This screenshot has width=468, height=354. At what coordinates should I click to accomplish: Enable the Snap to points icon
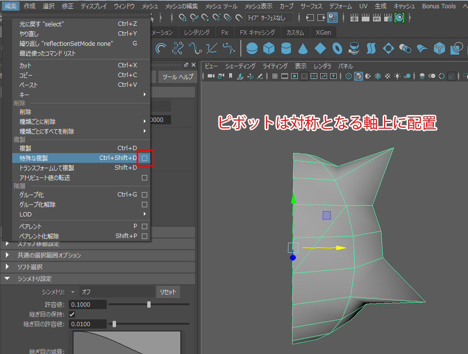(205, 18)
